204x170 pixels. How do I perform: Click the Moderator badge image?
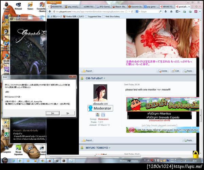tap(100, 108)
